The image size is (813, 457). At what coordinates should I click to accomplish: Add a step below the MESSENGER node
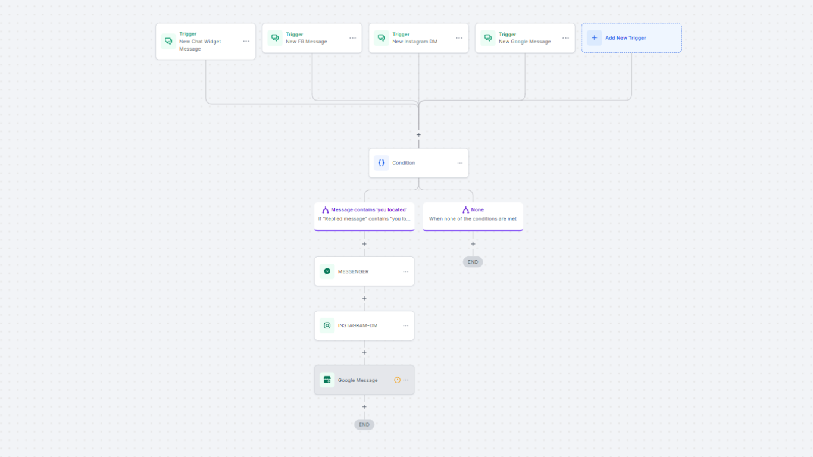point(364,298)
